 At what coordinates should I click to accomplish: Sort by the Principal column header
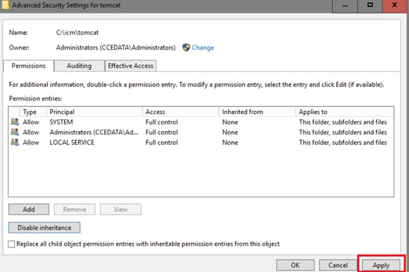point(95,112)
